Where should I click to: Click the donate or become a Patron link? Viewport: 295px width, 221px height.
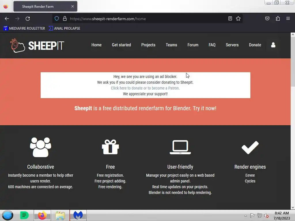tap(145, 88)
